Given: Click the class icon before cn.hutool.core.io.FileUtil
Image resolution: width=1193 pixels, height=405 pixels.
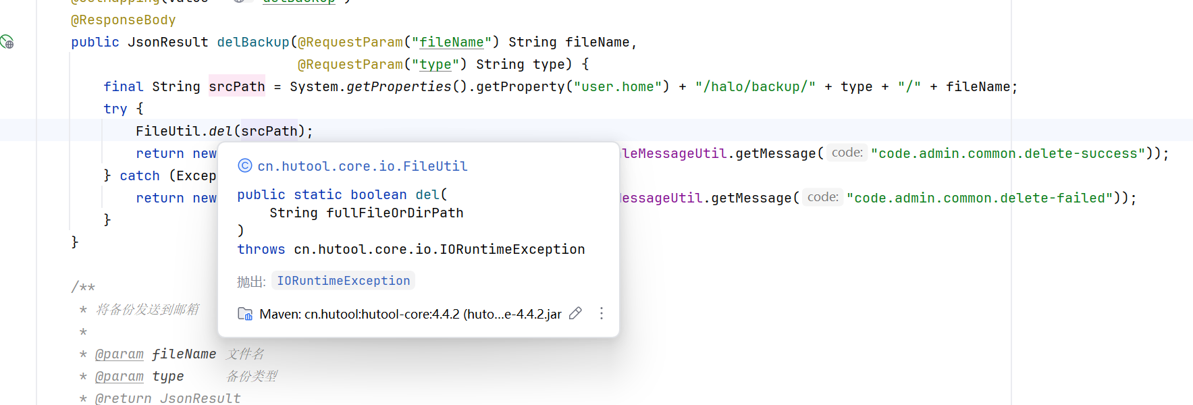Looking at the screenshot, I should (x=245, y=166).
